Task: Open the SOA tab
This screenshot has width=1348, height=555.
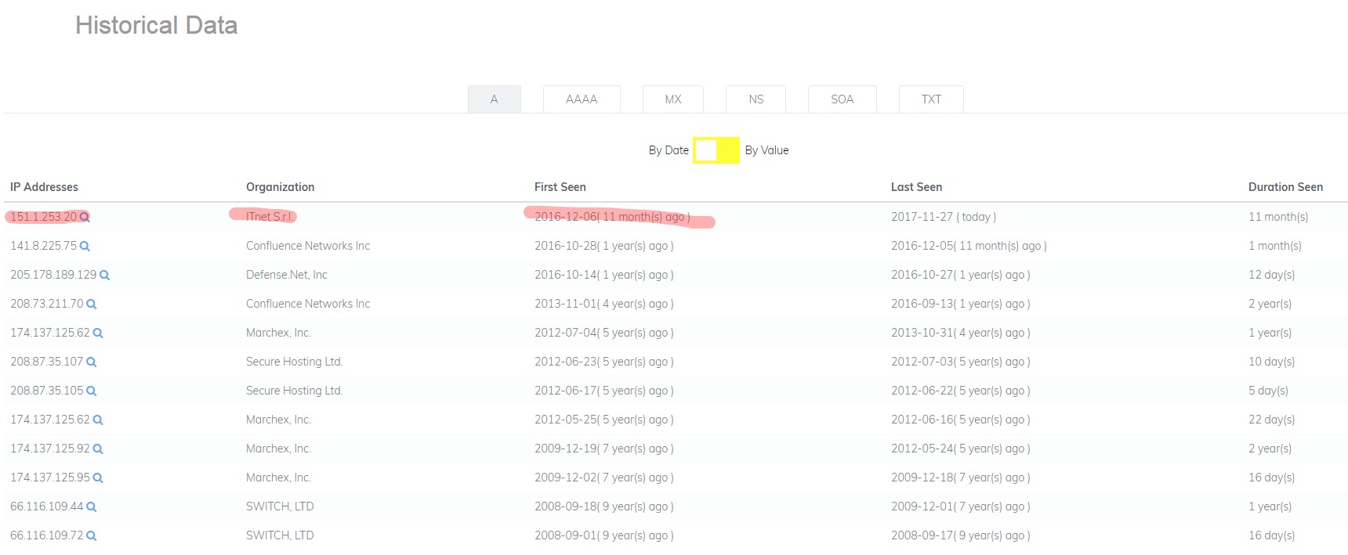Action: point(842,99)
